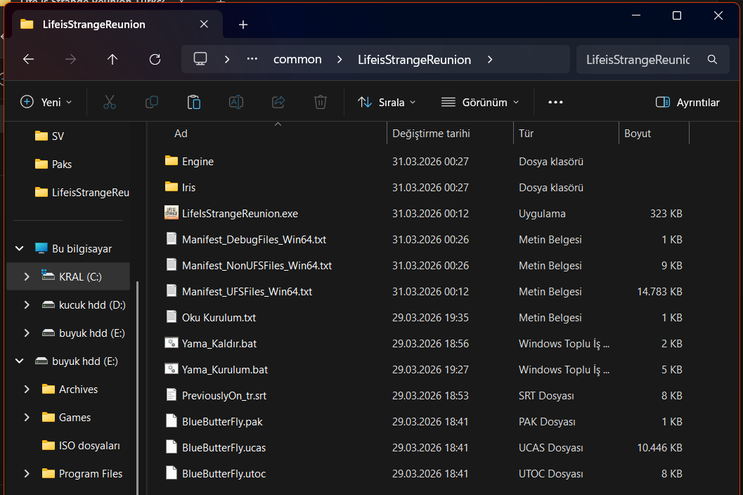
Task: Expand the Games folder node
Action: click(27, 417)
